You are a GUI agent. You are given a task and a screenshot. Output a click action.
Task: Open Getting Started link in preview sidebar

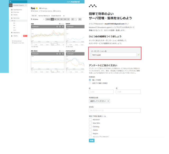point(17,41)
